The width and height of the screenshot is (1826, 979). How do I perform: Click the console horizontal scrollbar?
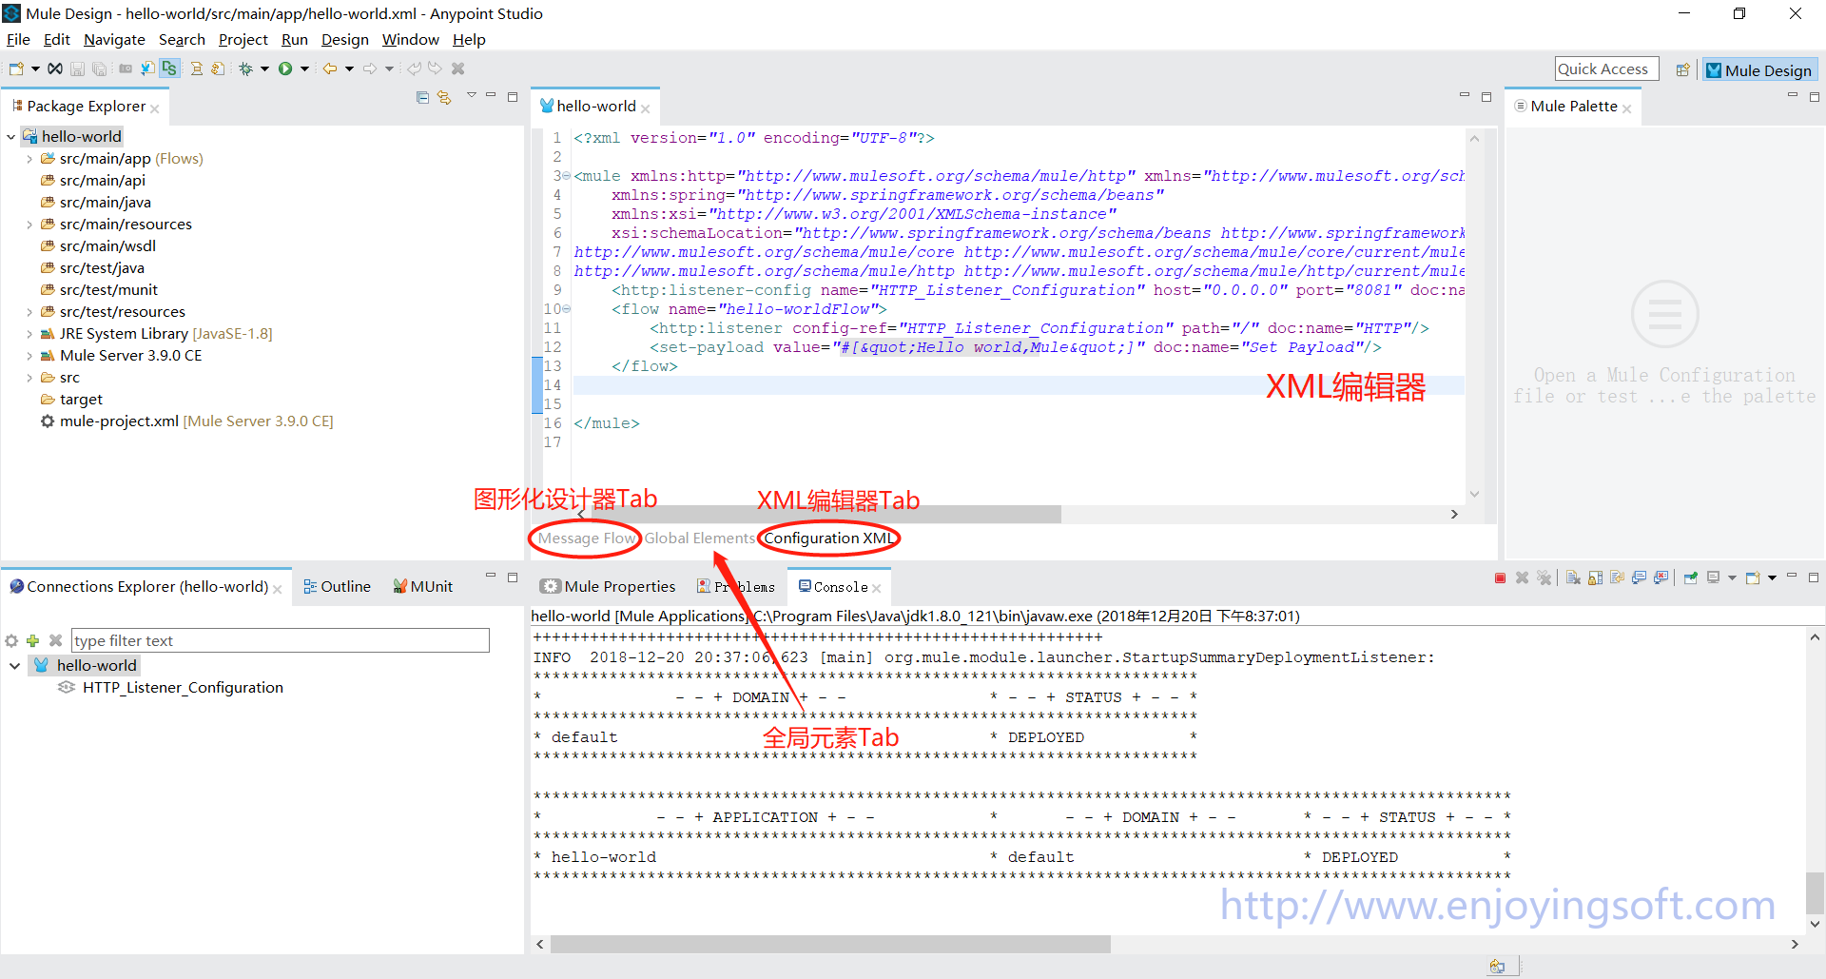click(830, 944)
